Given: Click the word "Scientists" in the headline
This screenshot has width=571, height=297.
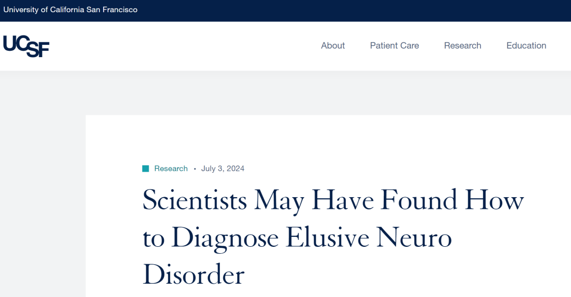Looking at the screenshot, I should (x=195, y=201).
